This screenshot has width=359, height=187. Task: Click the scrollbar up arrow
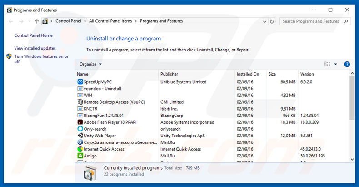coord(352,73)
